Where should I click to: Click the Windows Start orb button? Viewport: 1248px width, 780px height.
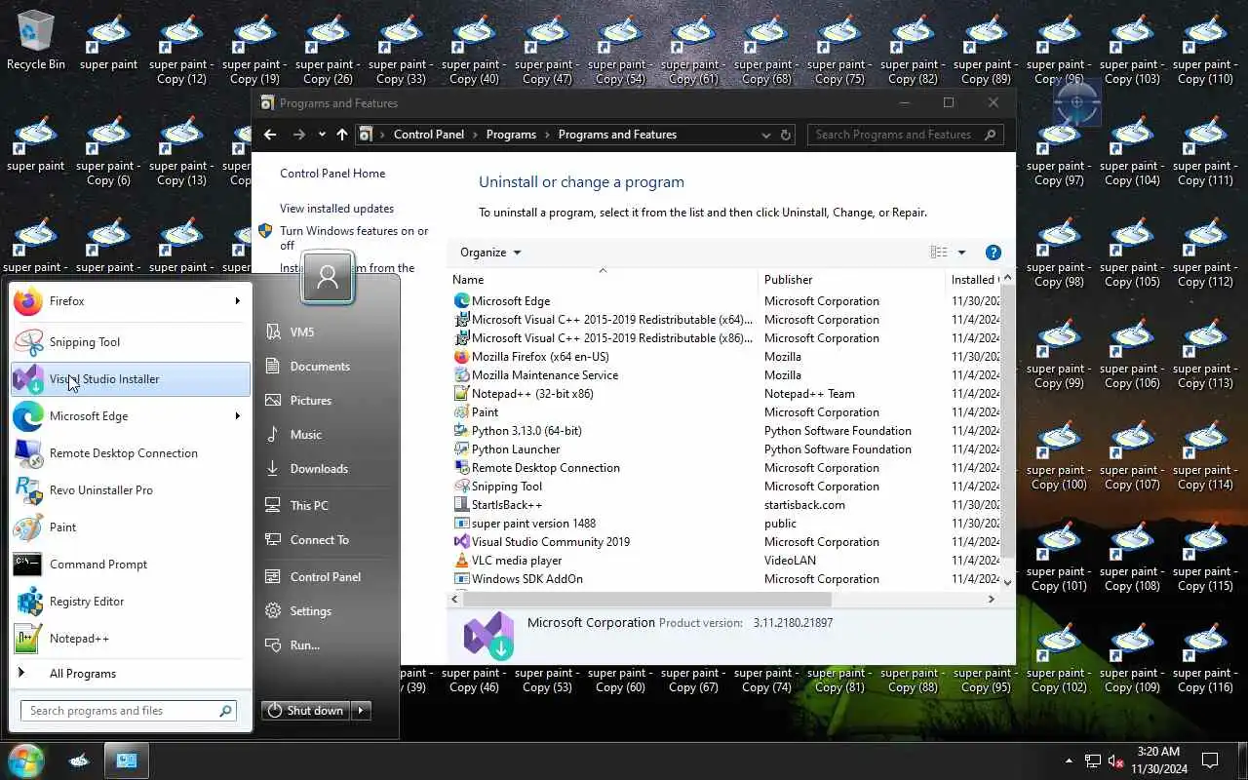tap(26, 760)
